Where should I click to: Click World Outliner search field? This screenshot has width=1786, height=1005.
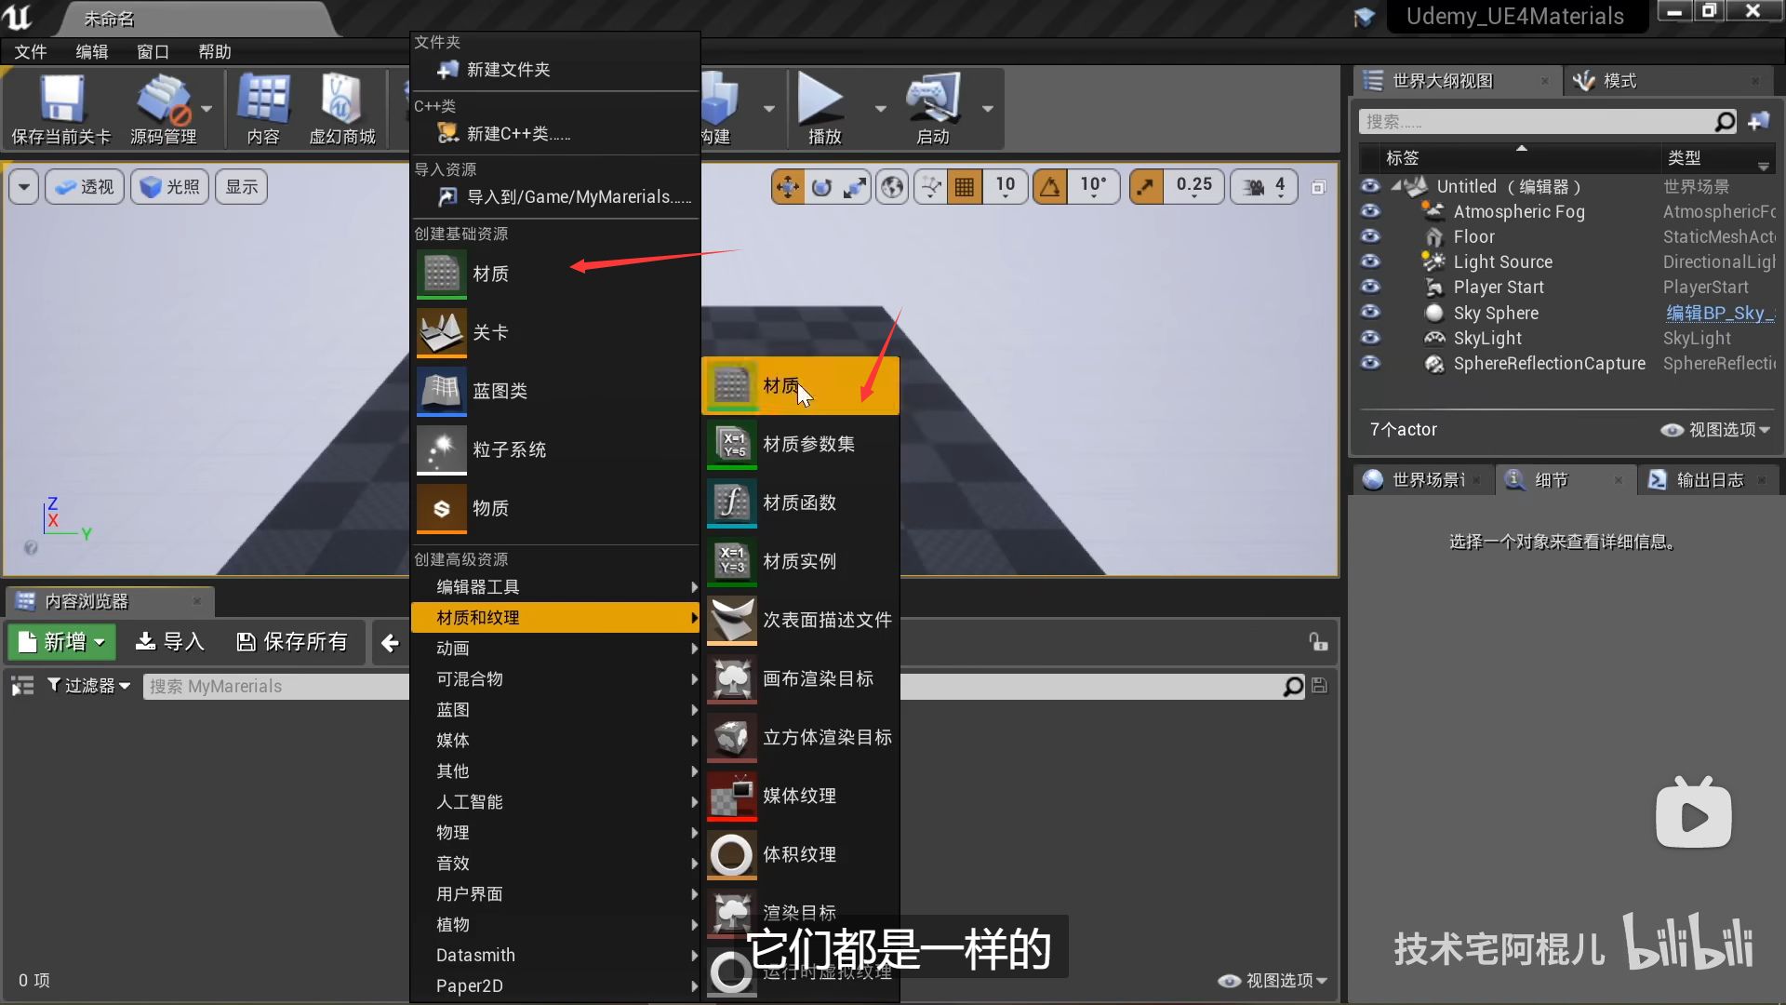click(1548, 122)
